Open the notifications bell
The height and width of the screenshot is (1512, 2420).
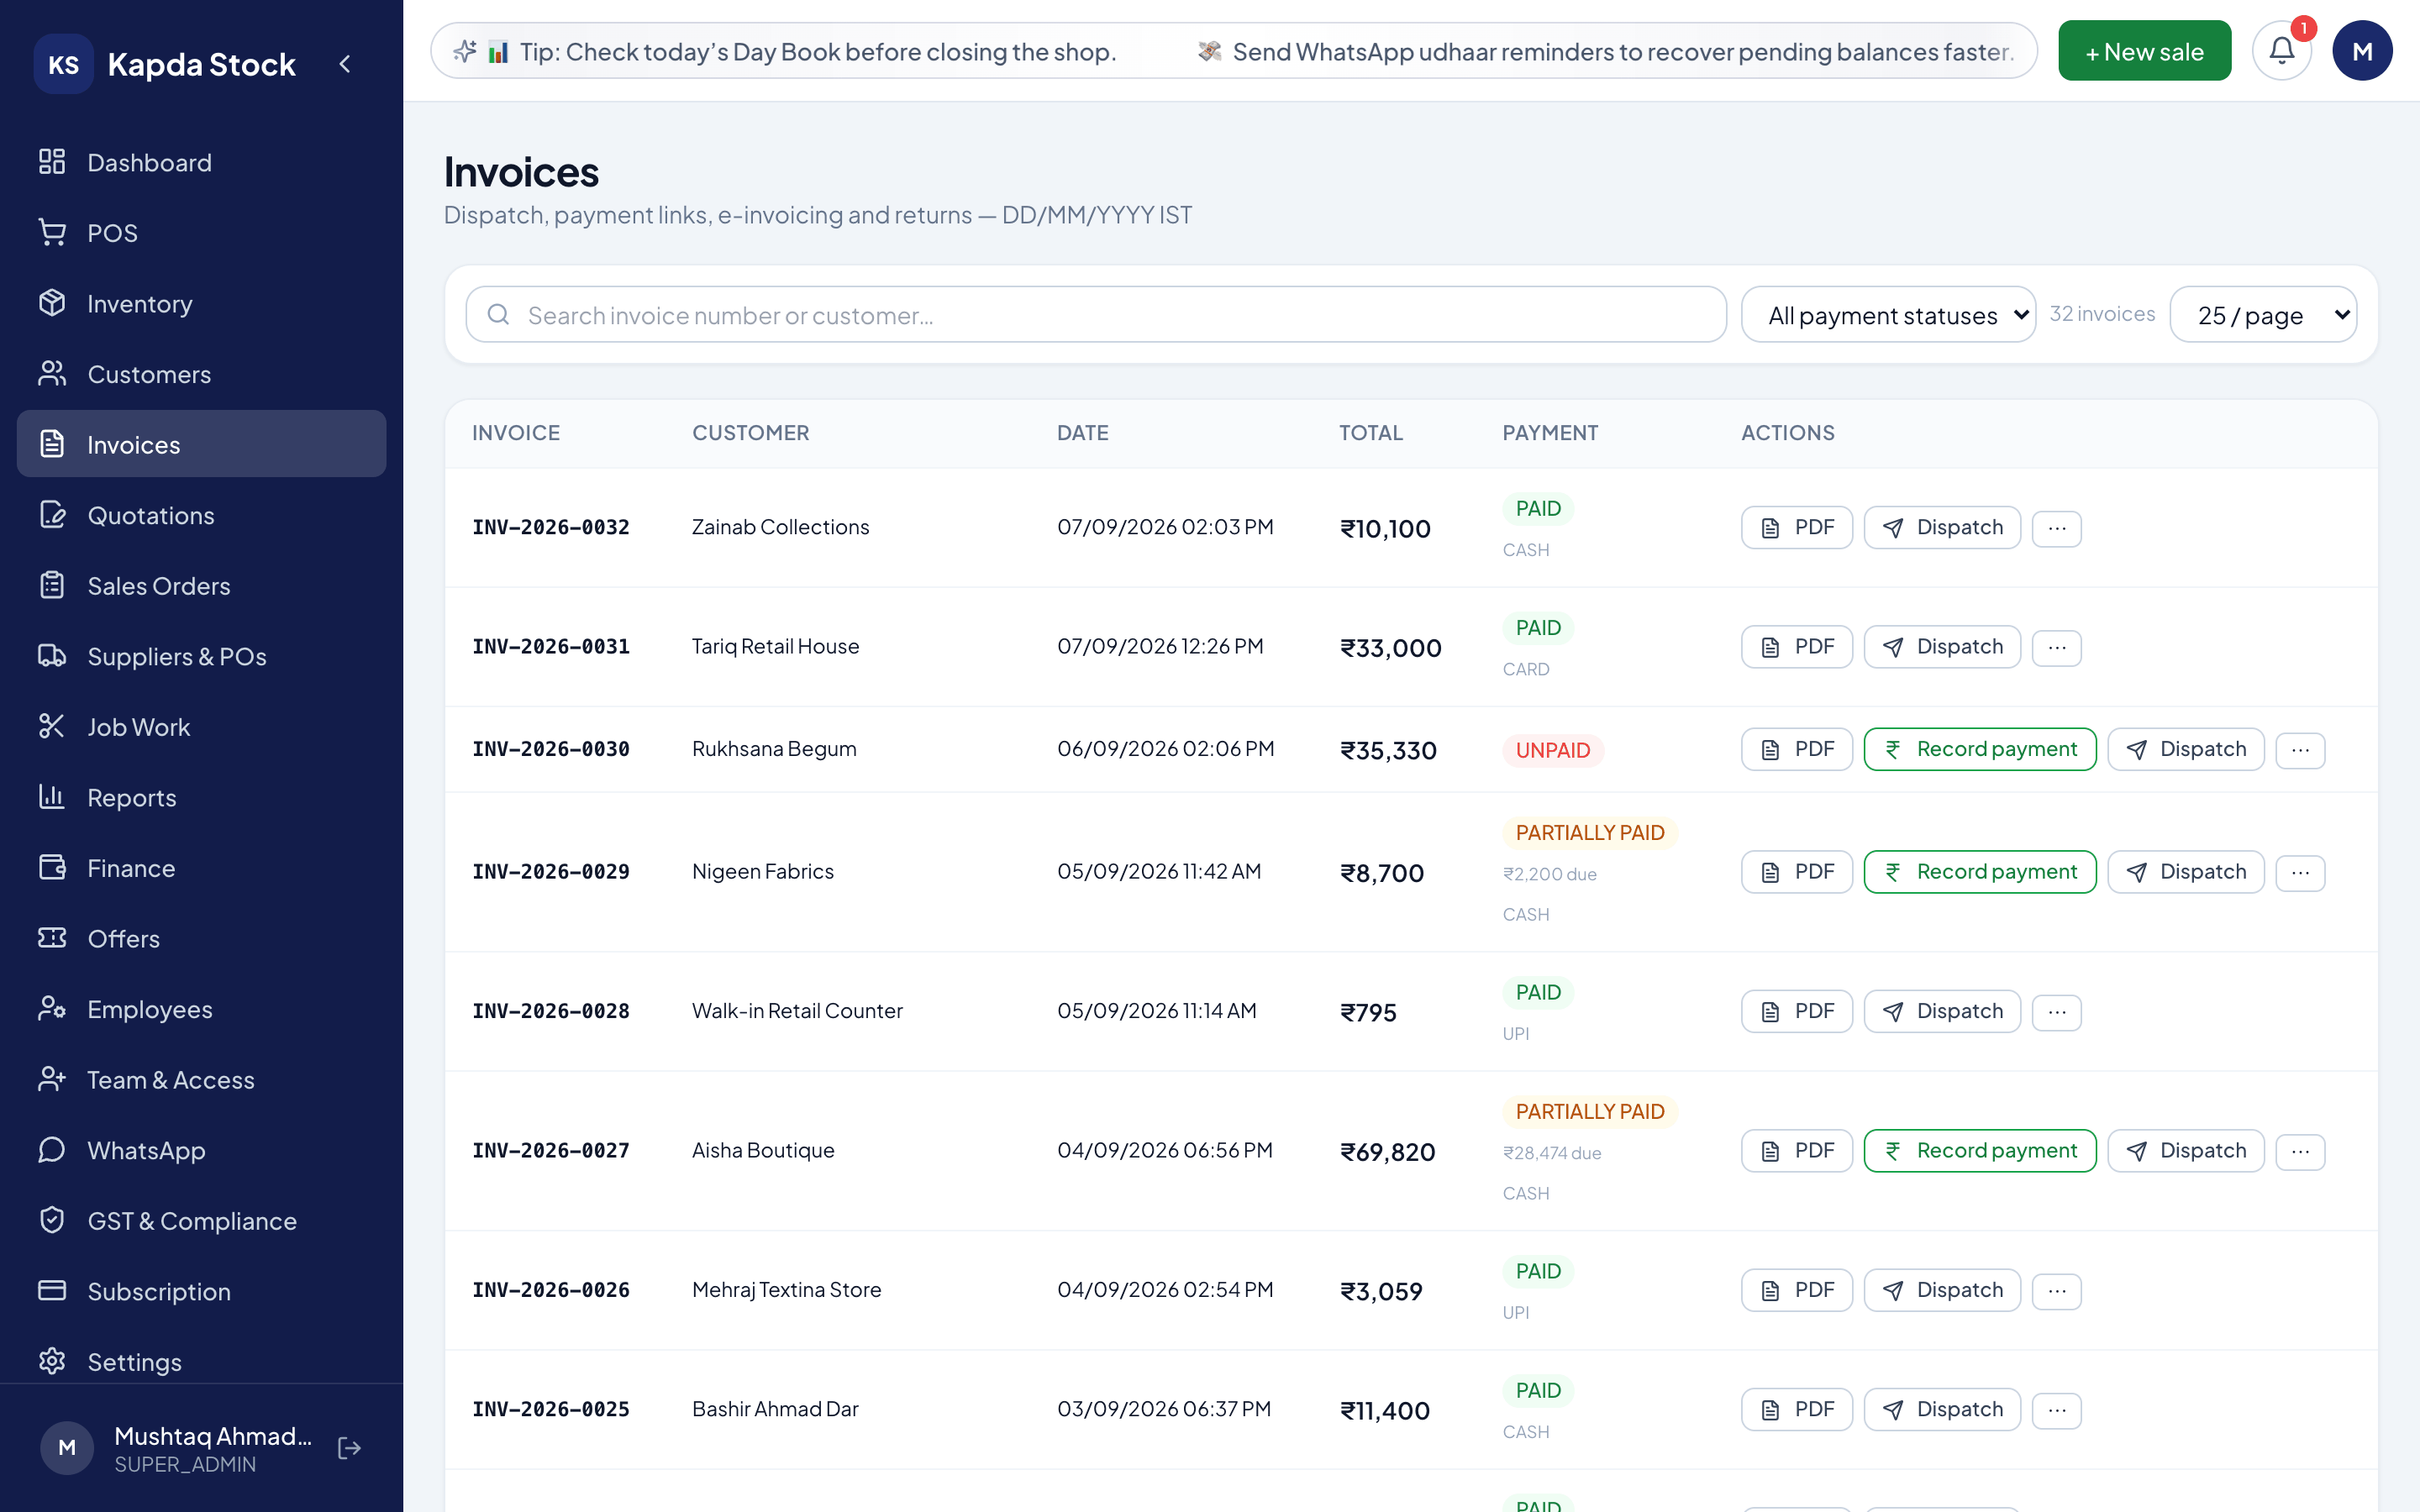point(2281,51)
